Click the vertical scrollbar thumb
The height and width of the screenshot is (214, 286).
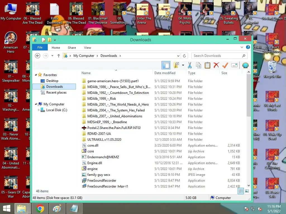(248, 95)
